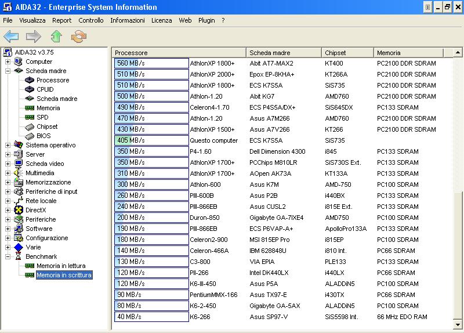
Task: Expand the Multimedia tree node
Action: click(x=8, y=173)
